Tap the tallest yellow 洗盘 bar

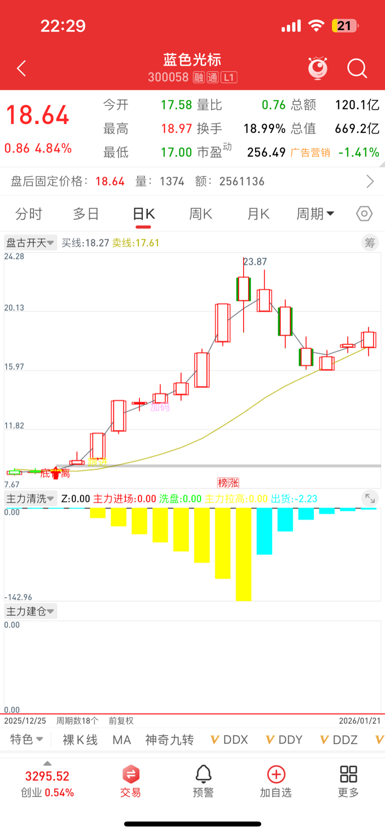(x=244, y=554)
